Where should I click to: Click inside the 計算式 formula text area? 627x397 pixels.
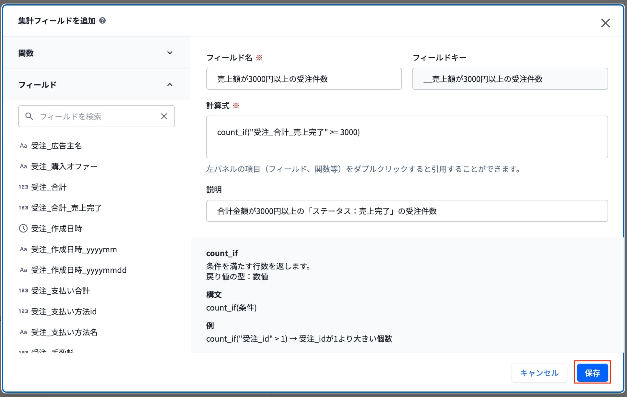407,137
